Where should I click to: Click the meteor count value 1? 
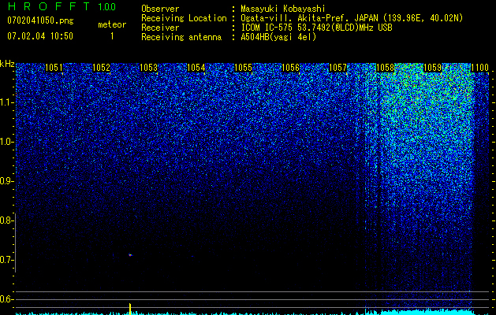pyautogui.click(x=112, y=36)
